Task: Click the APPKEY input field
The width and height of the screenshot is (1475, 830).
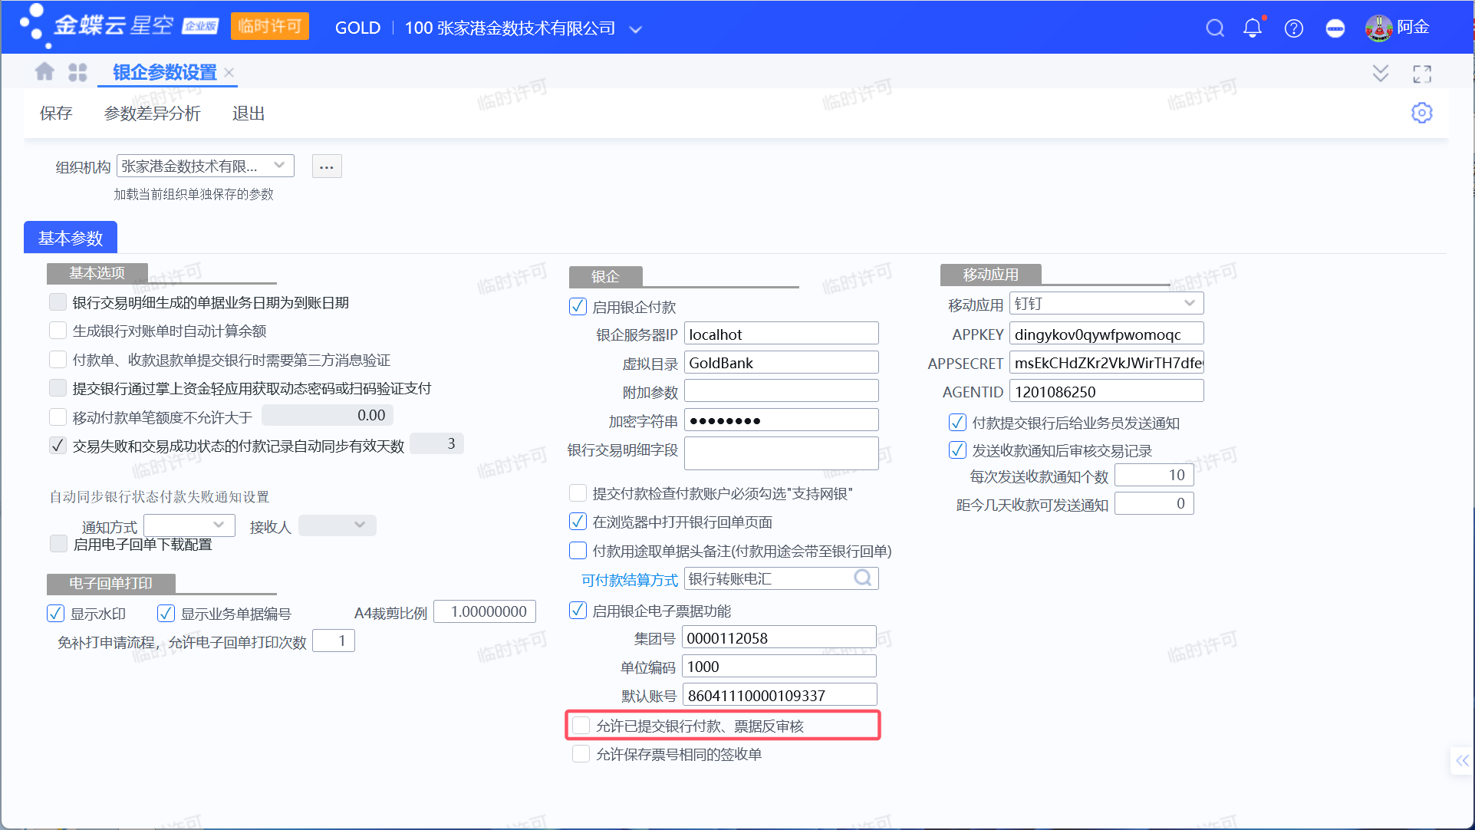Action: tap(1107, 334)
